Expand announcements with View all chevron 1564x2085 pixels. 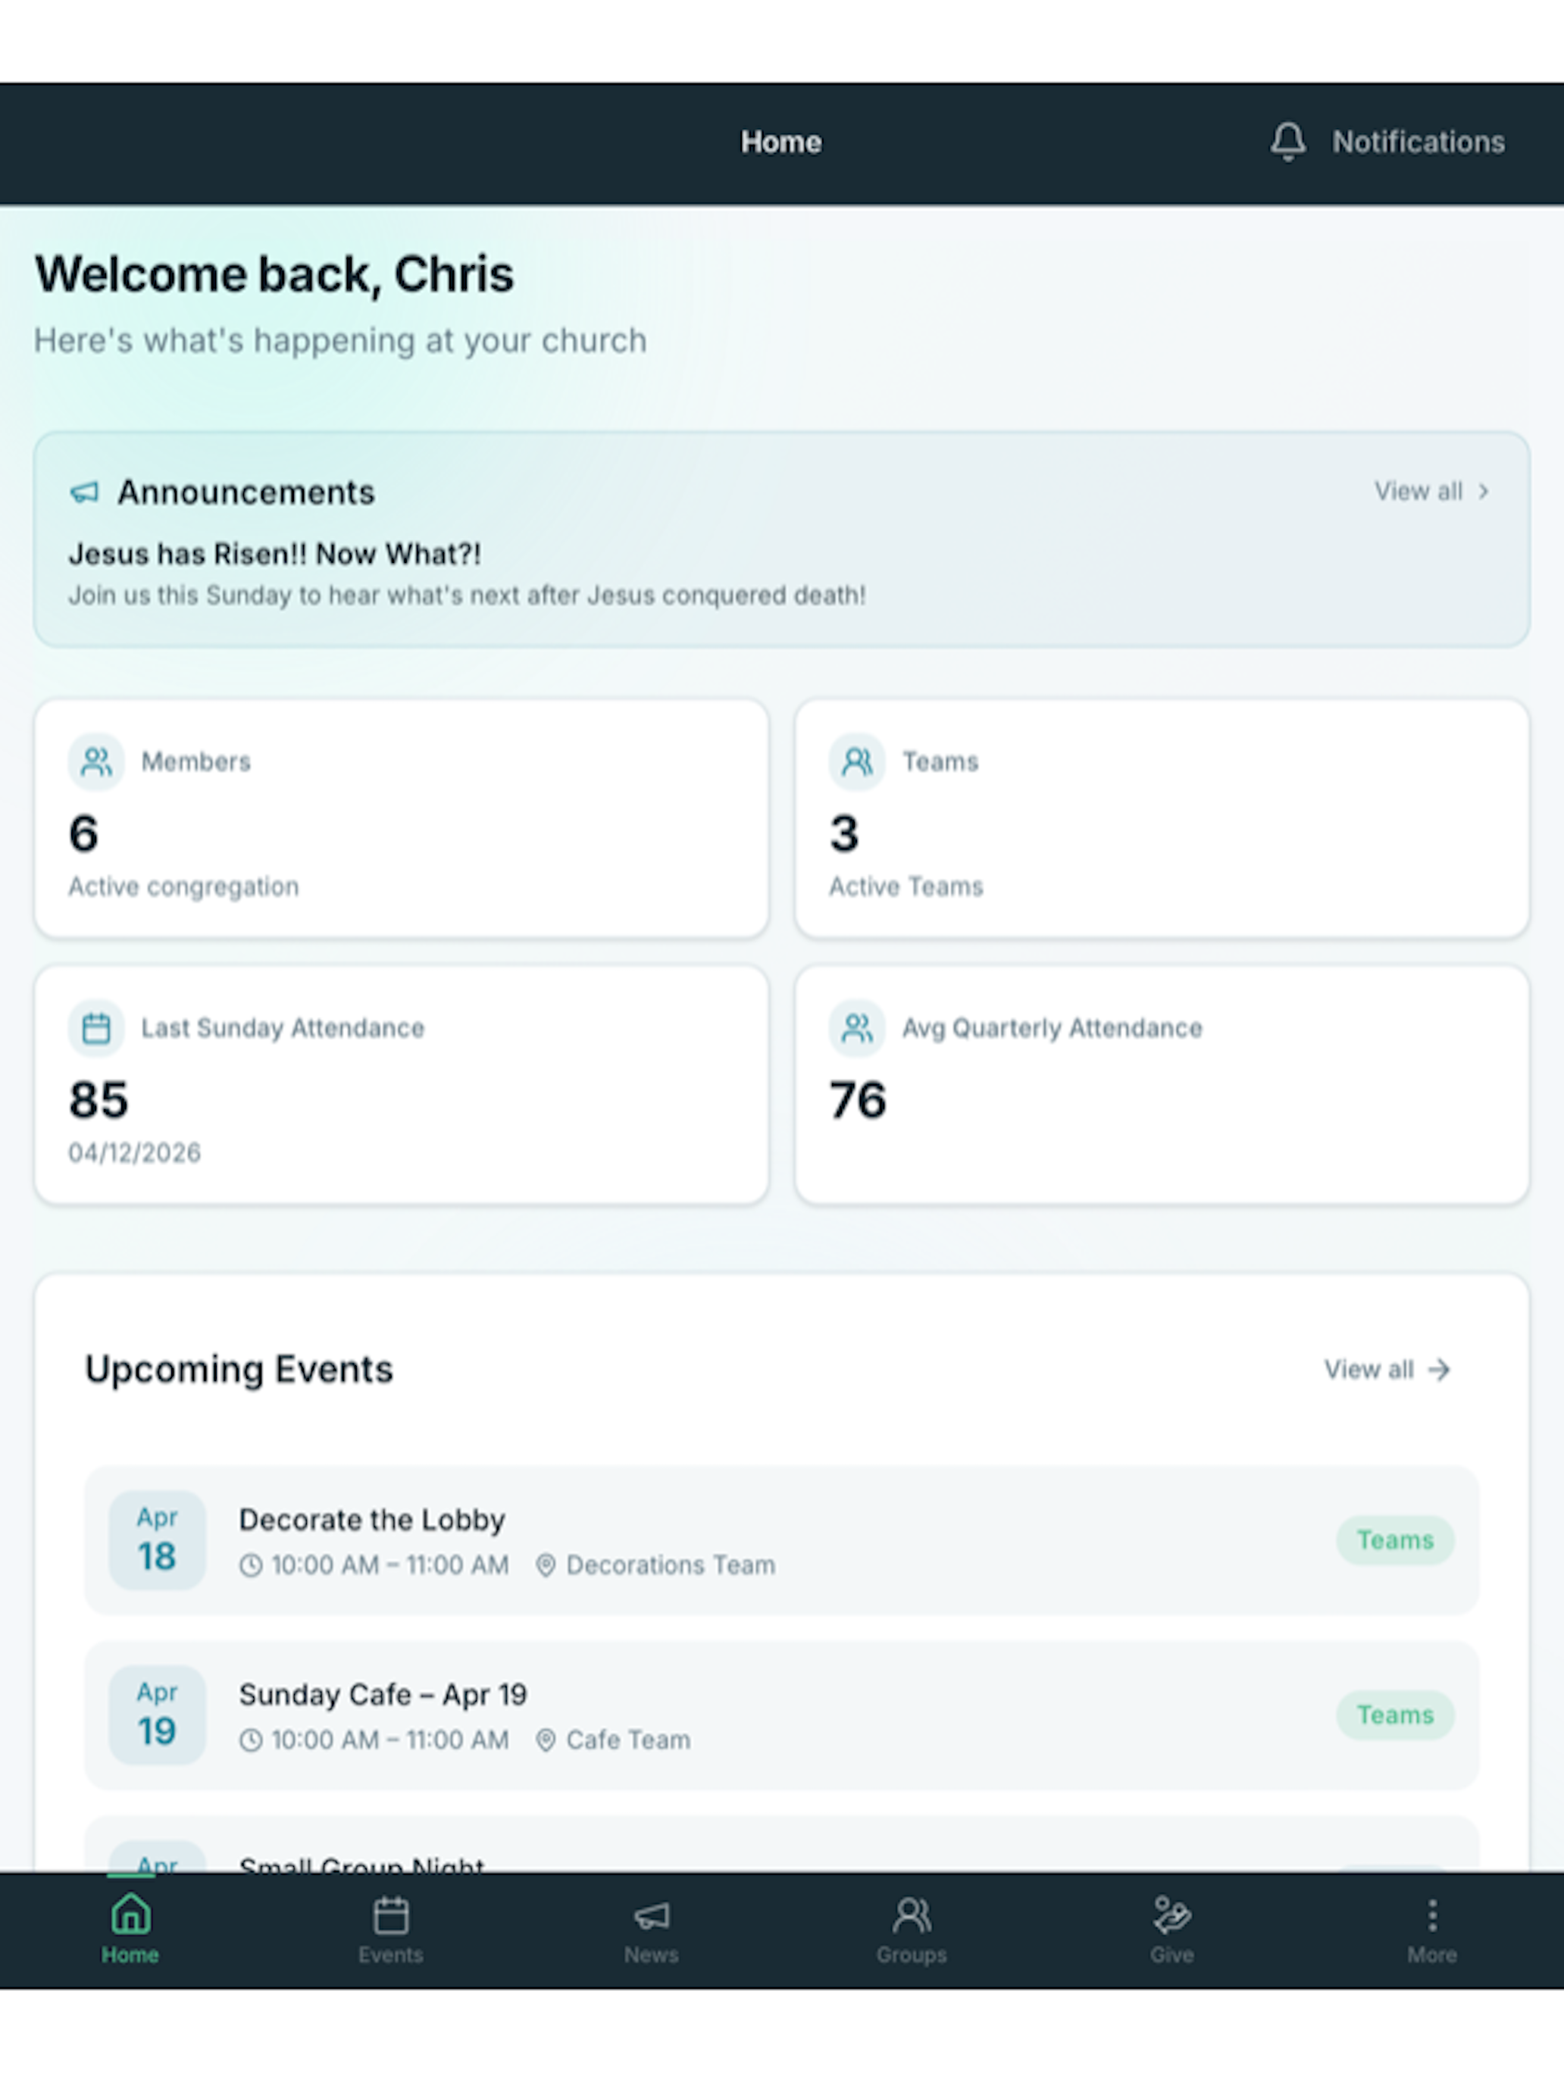1483,491
